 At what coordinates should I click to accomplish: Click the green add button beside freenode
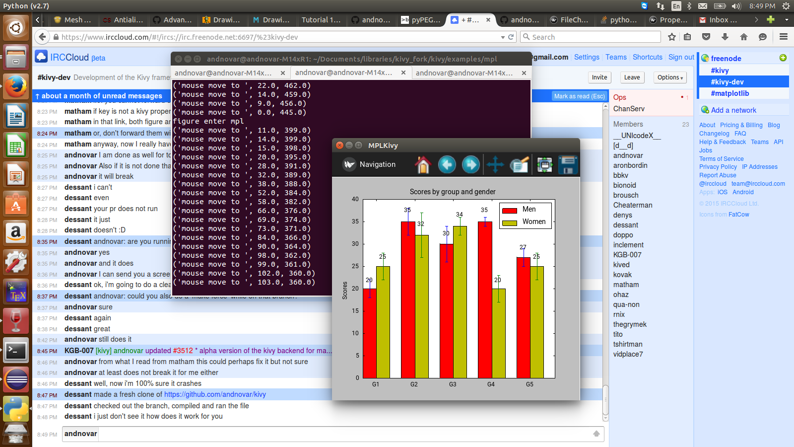pos(783,58)
